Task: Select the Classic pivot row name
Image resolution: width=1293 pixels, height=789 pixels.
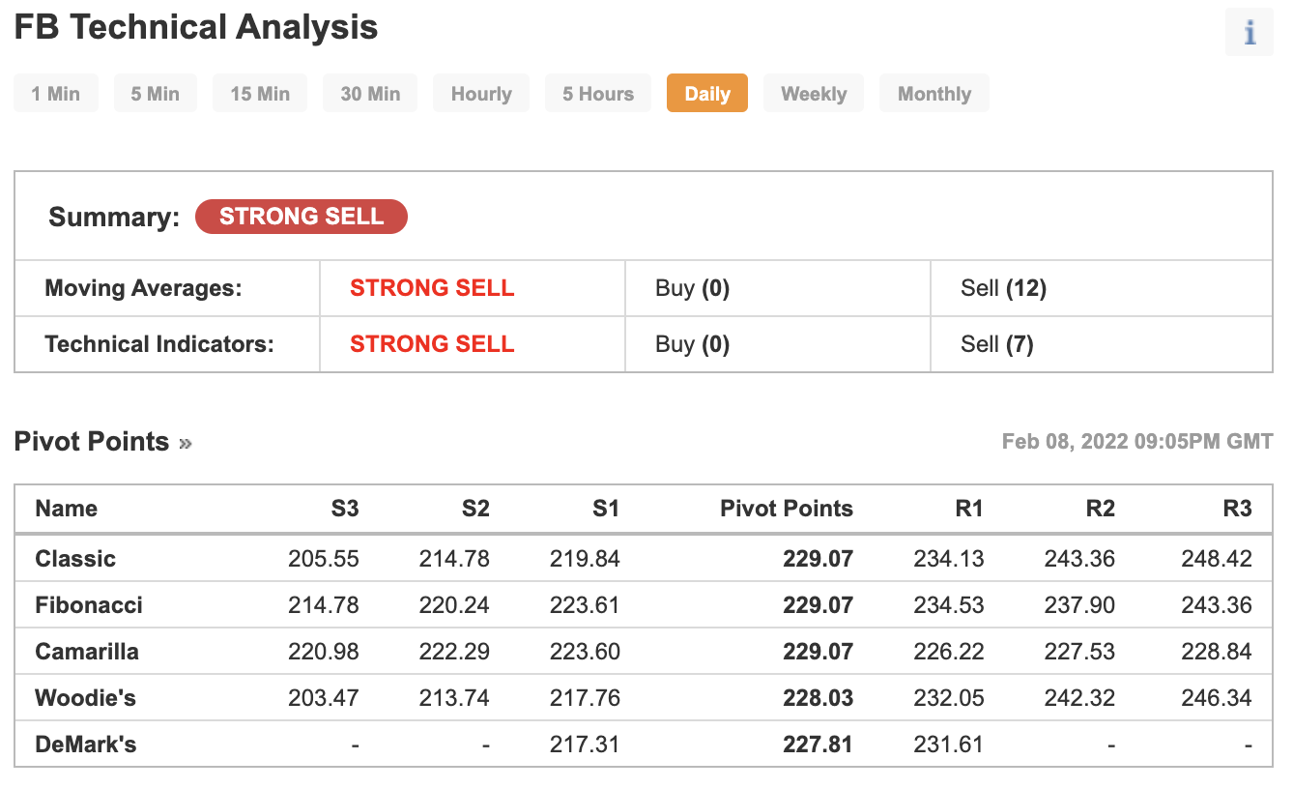Action: [75, 559]
